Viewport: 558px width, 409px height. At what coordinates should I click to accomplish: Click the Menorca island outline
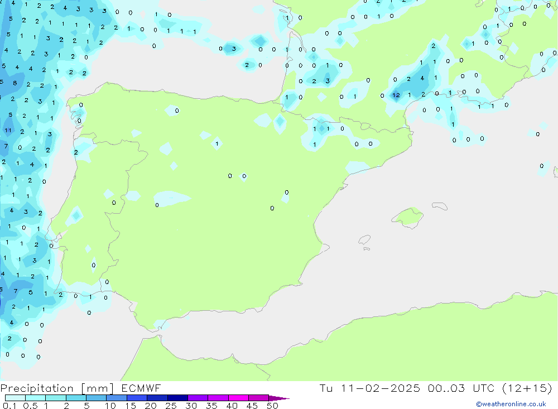click(x=440, y=206)
